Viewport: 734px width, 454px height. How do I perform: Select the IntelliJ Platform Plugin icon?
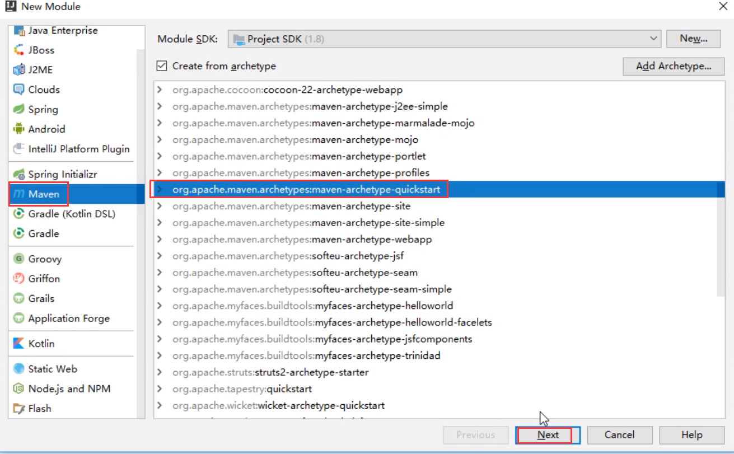click(19, 149)
